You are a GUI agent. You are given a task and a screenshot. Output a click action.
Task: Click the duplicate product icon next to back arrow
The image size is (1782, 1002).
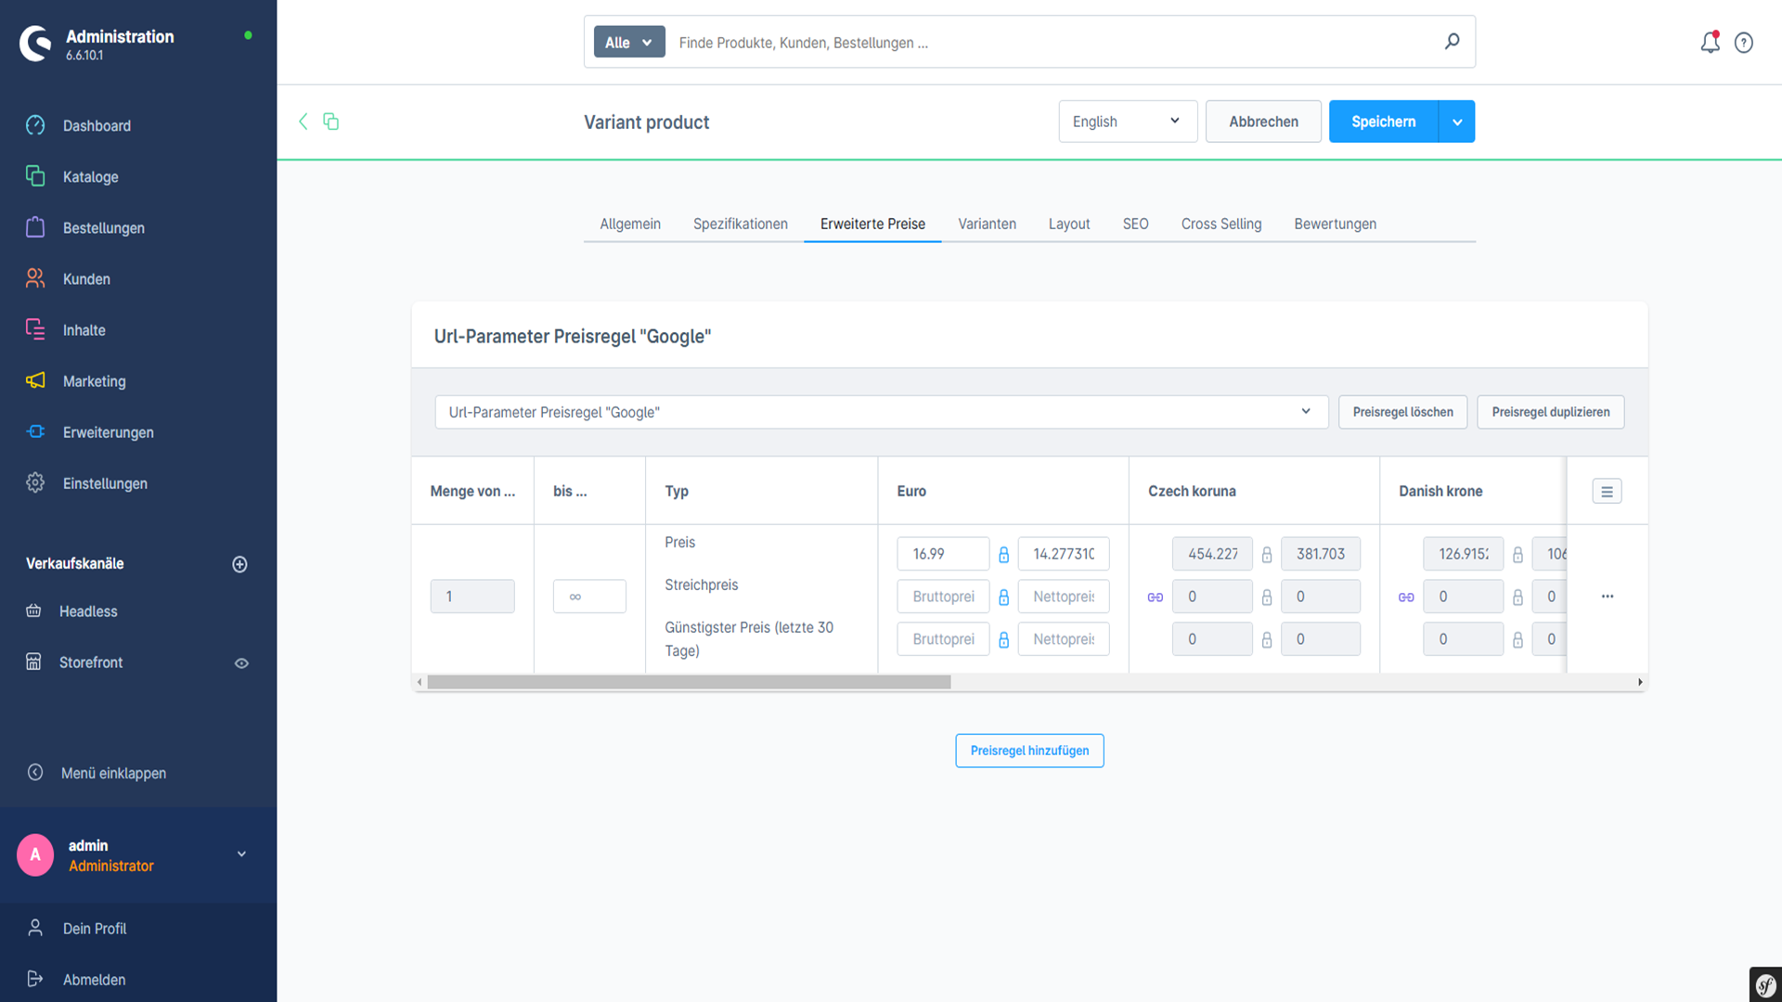click(330, 122)
